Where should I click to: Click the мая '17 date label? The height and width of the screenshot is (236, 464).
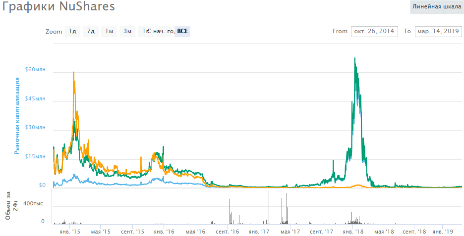290,232
